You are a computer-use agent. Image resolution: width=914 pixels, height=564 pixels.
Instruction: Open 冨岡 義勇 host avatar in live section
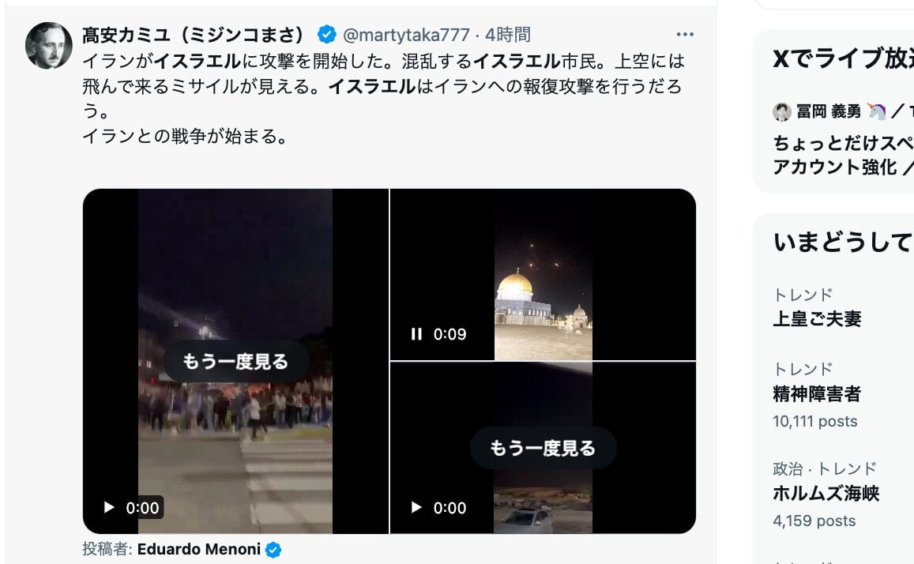782,111
